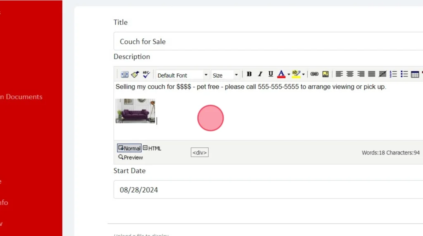Toggle bold formatting in the editor
Image resolution: width=423 pixels, height=236 pixels.
(249, 74)
